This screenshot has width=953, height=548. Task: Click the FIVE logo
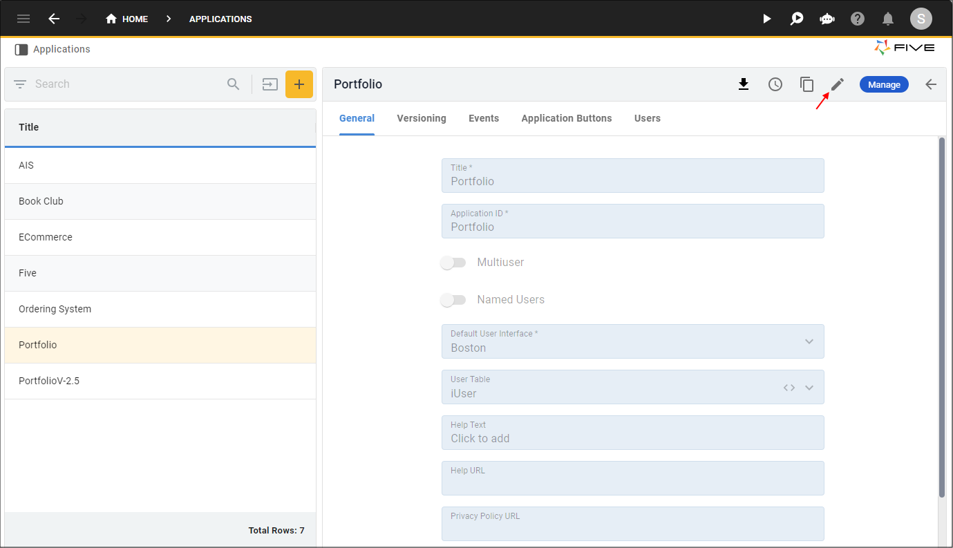[x=905, y=48]
